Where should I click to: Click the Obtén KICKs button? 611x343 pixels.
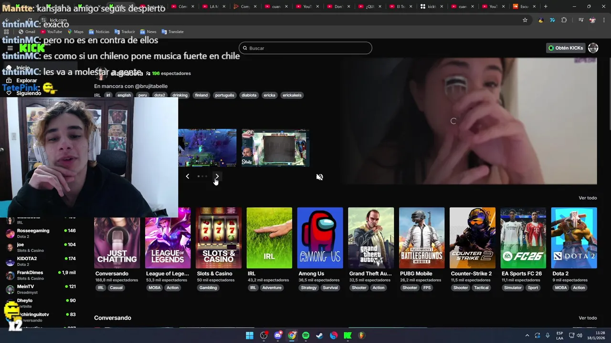(x=566, y=48)
